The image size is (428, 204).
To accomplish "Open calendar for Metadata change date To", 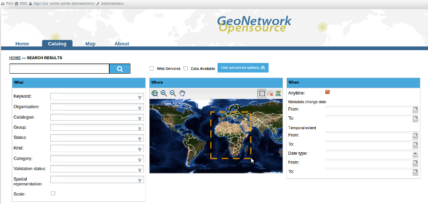I will (x=415, y=119).
